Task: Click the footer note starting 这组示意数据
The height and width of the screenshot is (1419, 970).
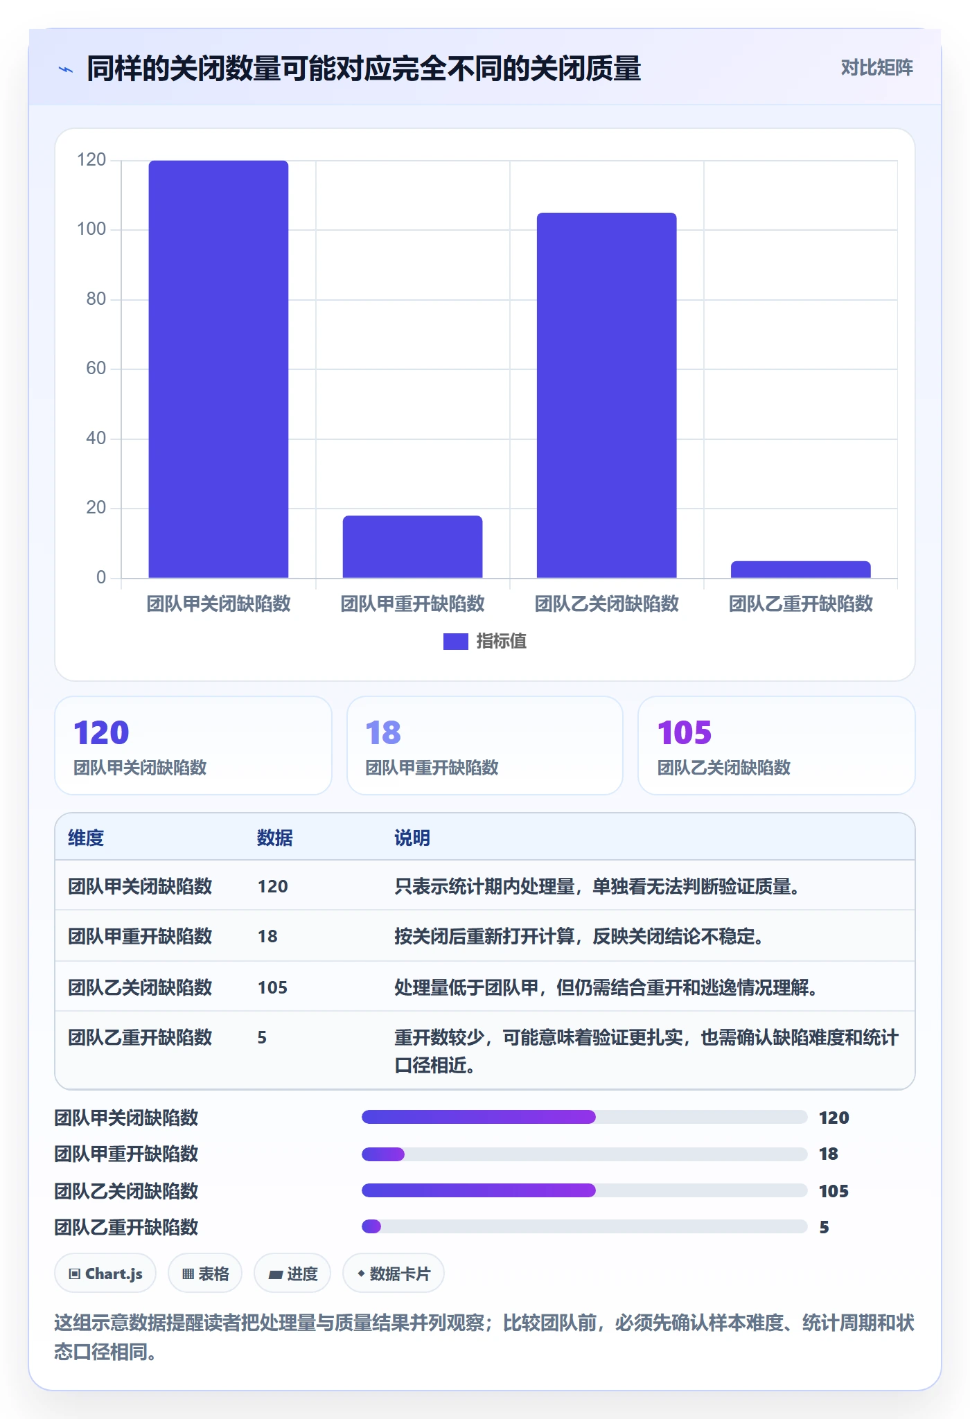Action: (484, 1337)
